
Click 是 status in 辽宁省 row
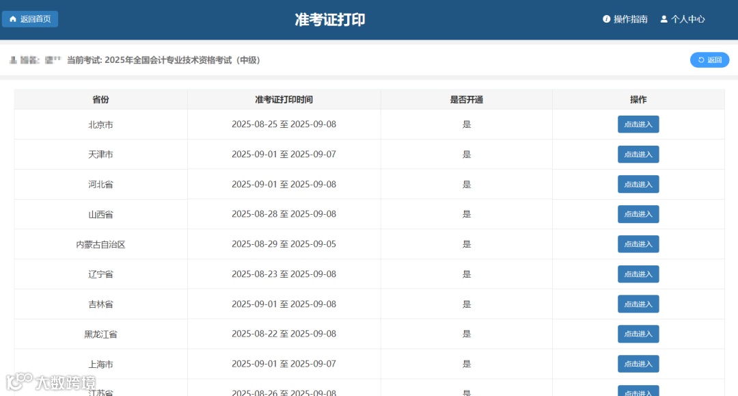click(467, 274)
